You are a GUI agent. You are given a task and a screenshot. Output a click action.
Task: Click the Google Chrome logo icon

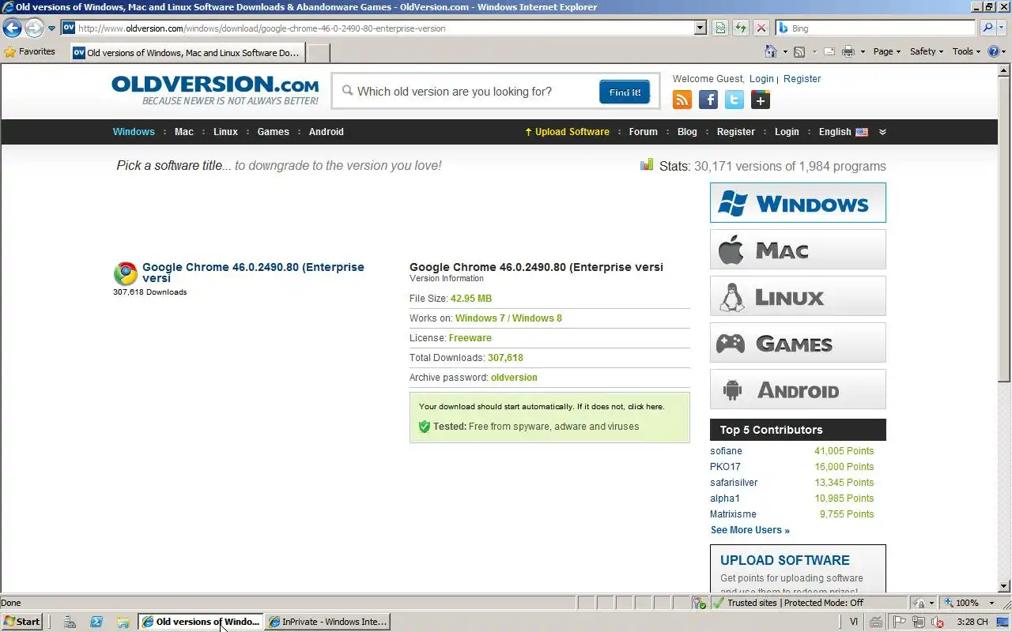tap(126, 273)
